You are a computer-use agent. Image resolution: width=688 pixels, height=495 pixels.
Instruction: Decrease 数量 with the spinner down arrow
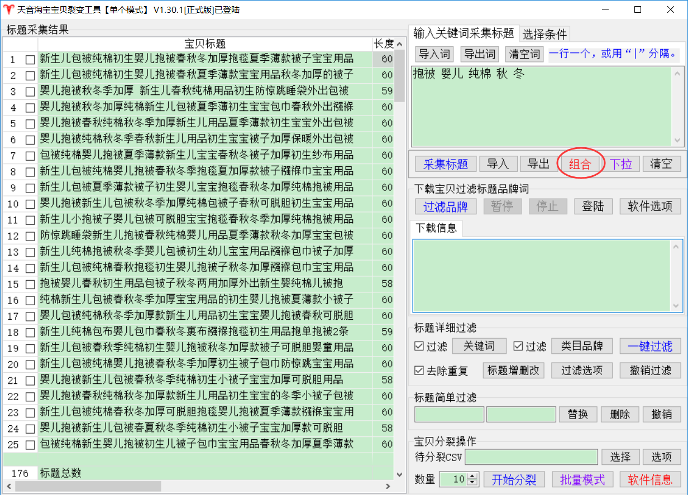(473, 482)
